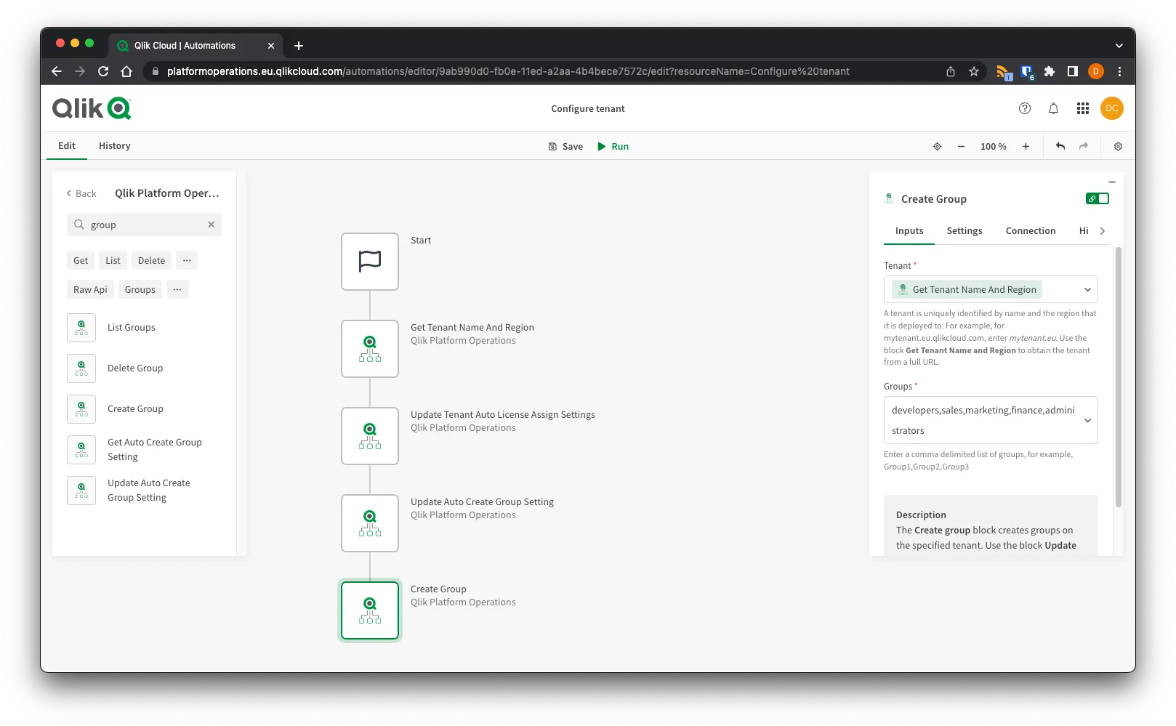Open the automation editor settings gear
Viewport: 1176px width, 726px height.
point(1117,146)
